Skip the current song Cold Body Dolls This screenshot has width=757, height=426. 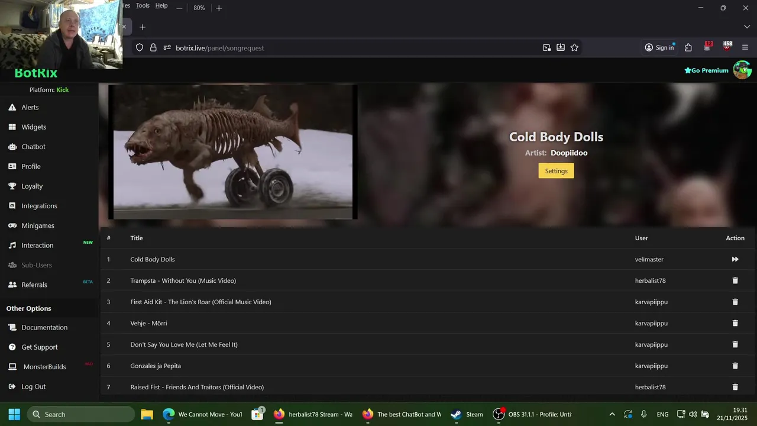(735, 259)
